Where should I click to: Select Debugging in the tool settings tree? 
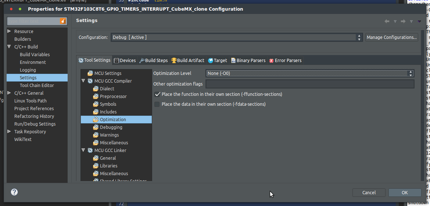pyautogui.click(x=111, y=127)
